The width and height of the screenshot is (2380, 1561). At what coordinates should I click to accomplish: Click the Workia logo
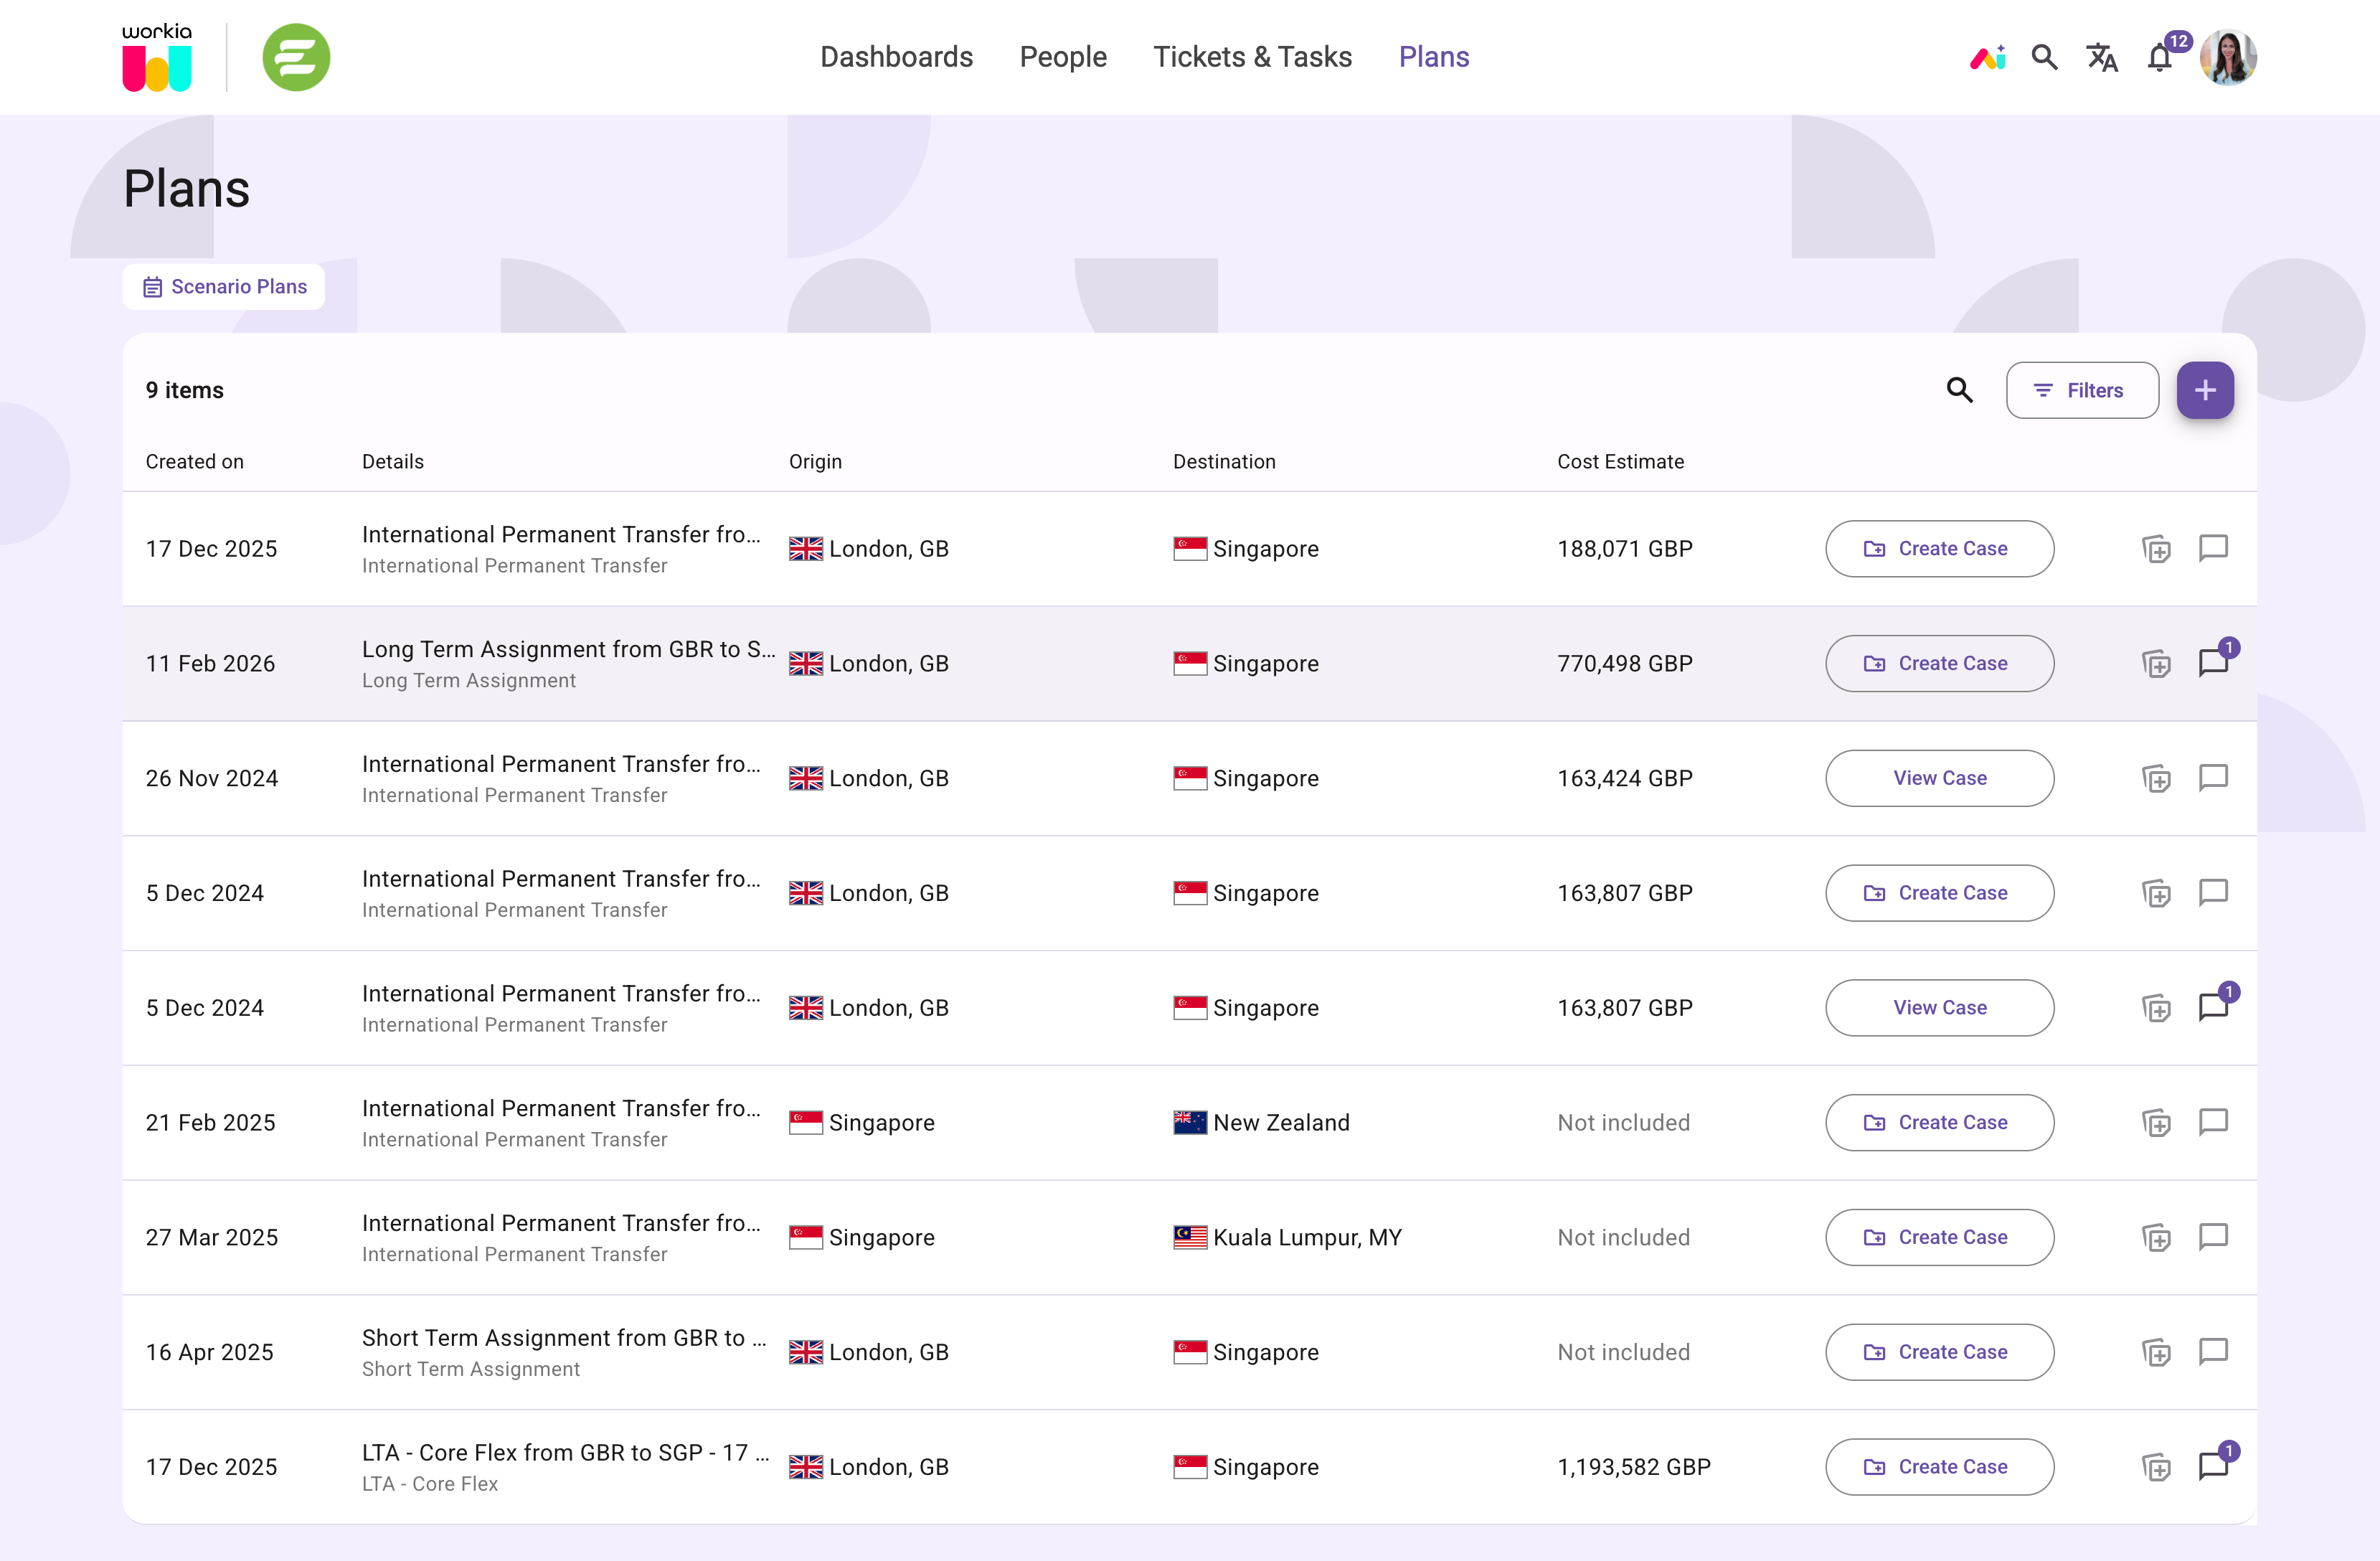157,57
